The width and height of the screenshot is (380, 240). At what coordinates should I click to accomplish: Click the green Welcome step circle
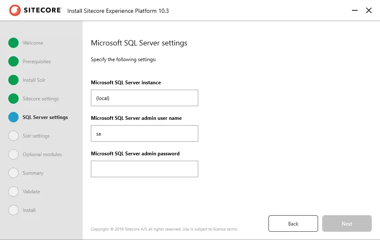[x=14, y=43]
